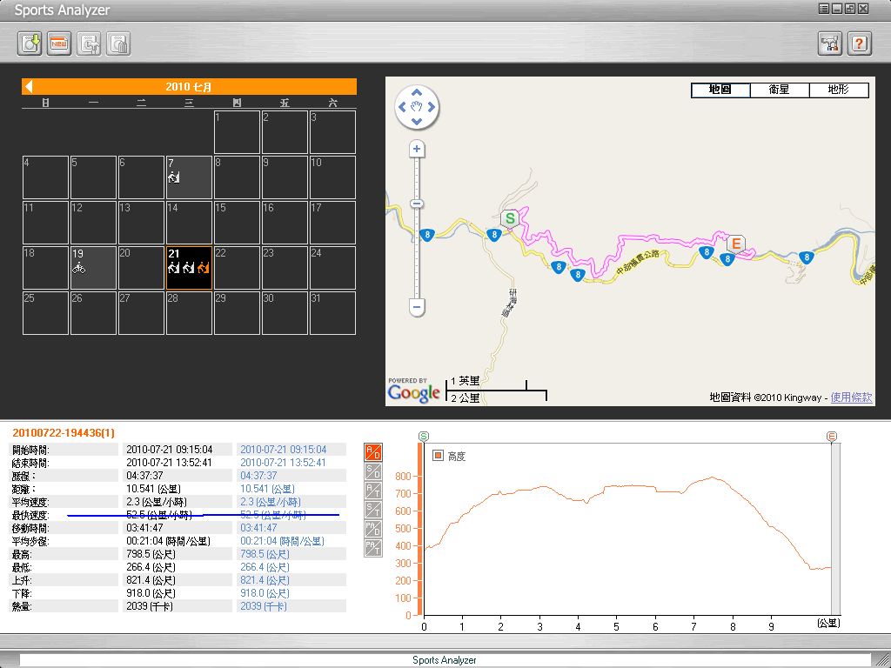Click the black pace value 00:21:04 (時間/公里)
The height and width of the screenshot is (668, 891).
tap(168, 541)
